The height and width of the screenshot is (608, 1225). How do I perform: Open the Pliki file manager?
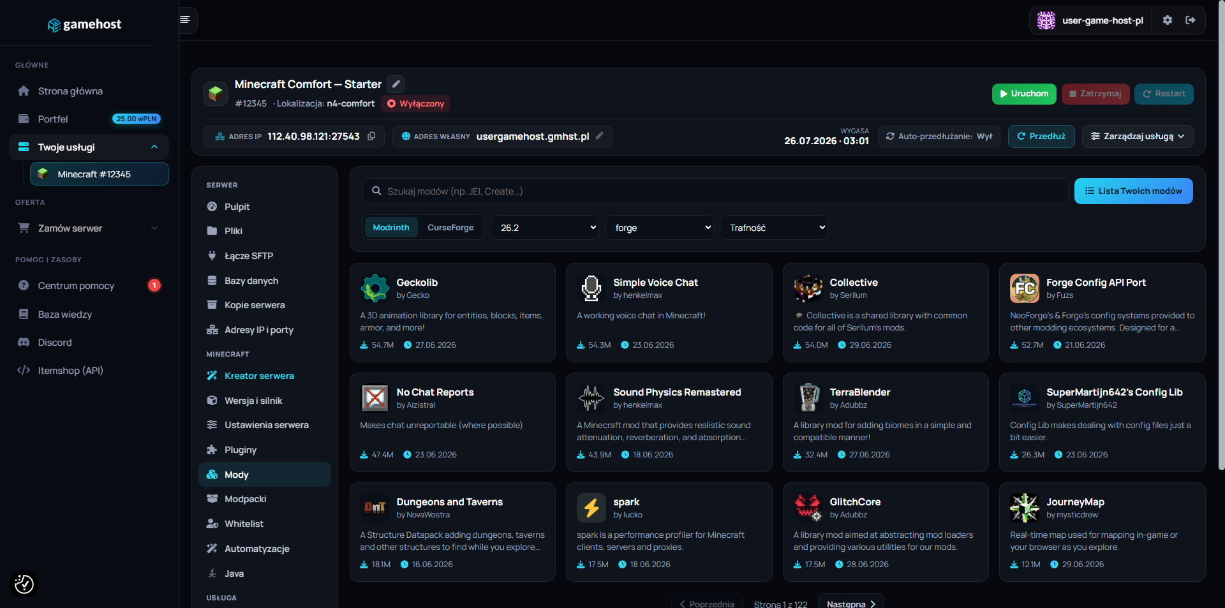[265, 230]
